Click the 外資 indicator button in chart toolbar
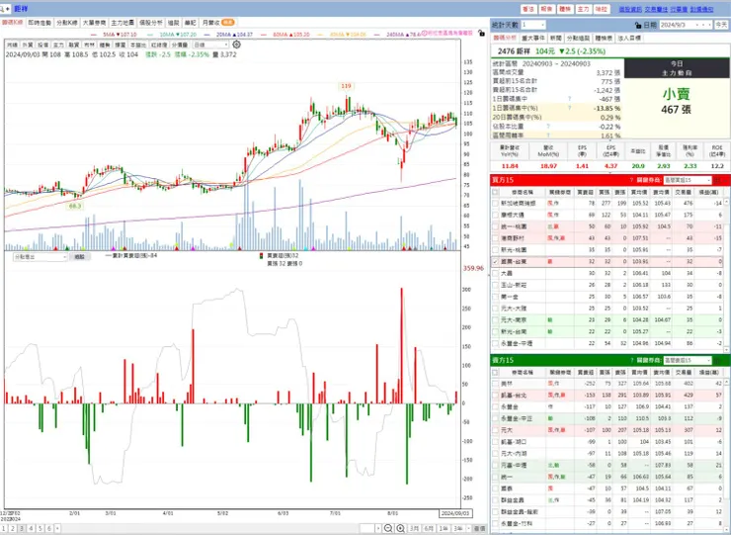 coord(28,45)
